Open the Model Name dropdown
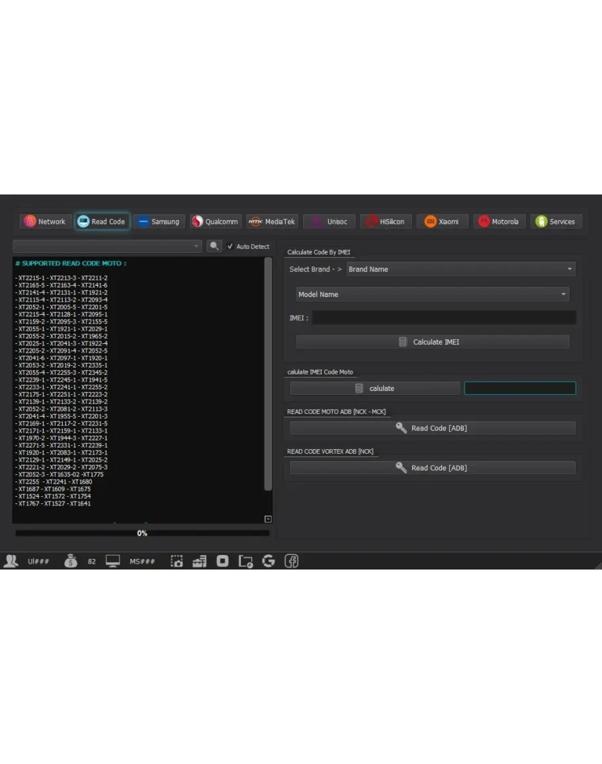This screenshot has width=602, height=764. click(x=432, y=294)
